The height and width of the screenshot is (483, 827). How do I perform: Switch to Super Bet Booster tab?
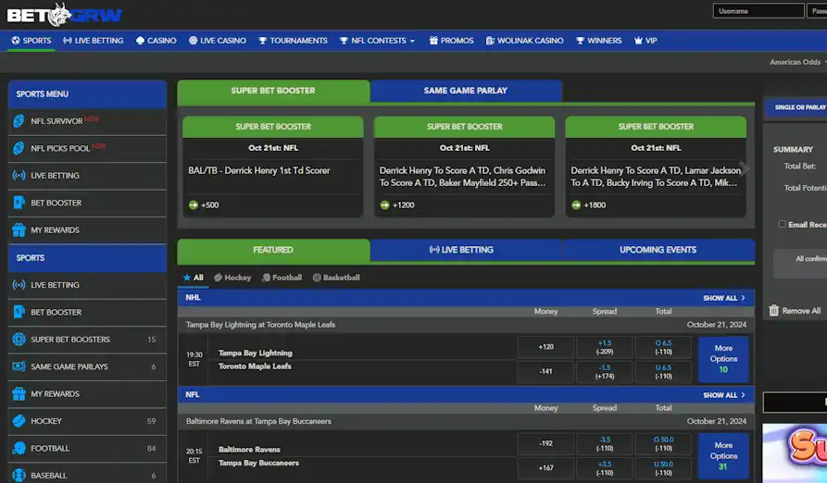pyautogui.click(x=273, y=91)
